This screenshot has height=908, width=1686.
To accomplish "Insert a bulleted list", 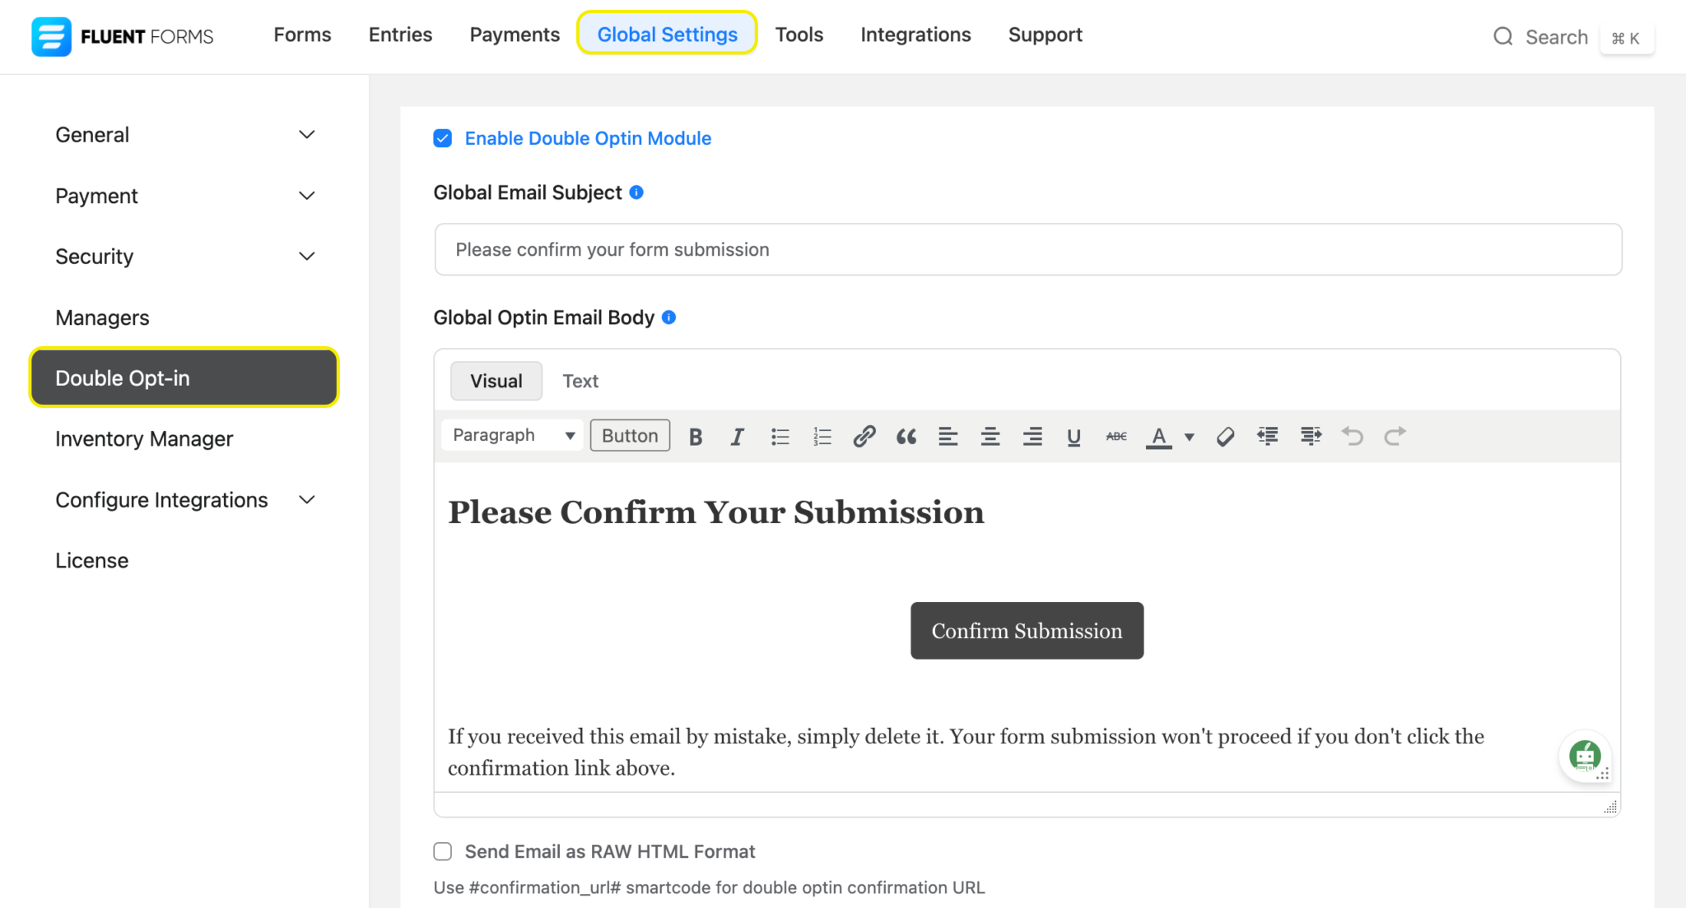I will [x=780, y=436].
